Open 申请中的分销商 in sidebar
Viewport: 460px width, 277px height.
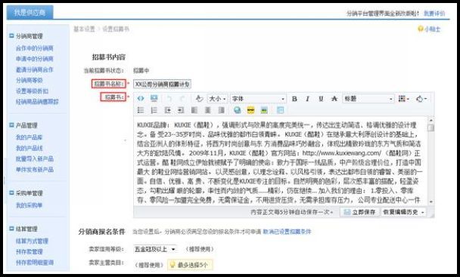[x=35, y=59]
